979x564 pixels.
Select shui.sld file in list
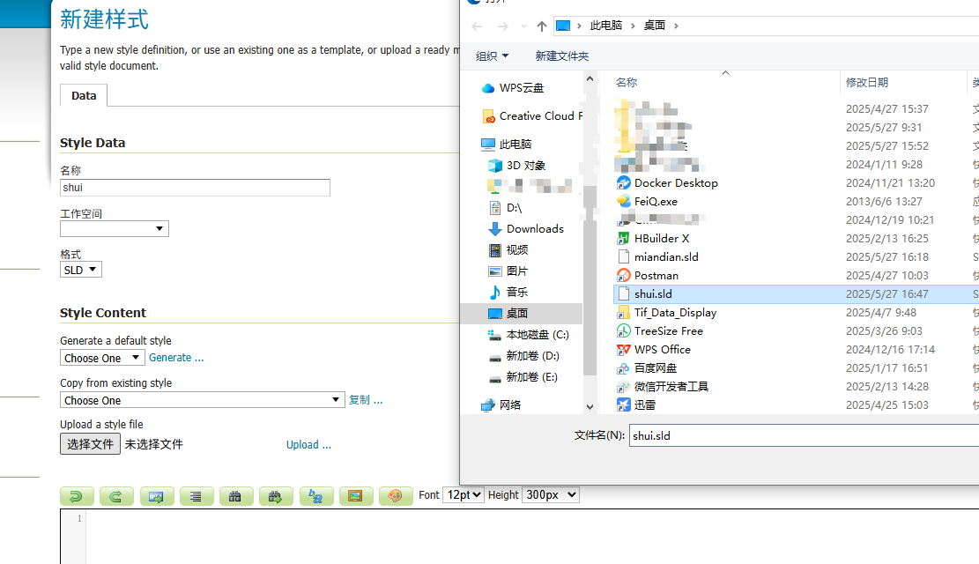(x=796, y=294)
